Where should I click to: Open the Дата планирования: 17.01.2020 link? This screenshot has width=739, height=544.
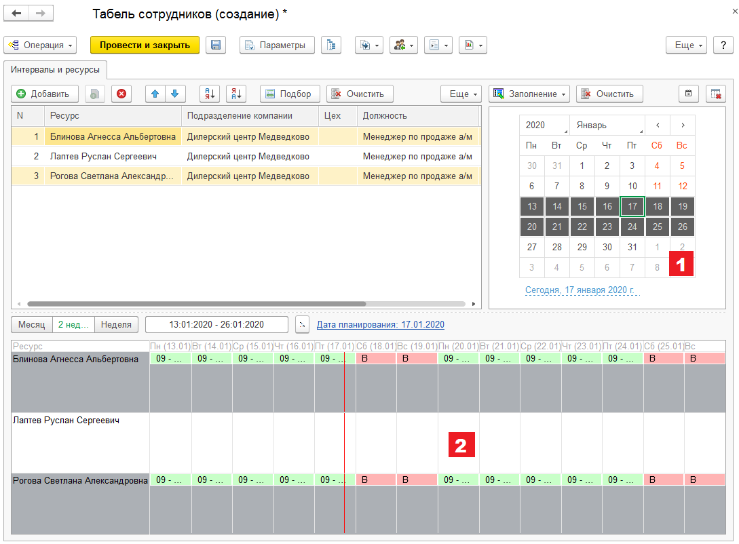(x=380, y=324)
